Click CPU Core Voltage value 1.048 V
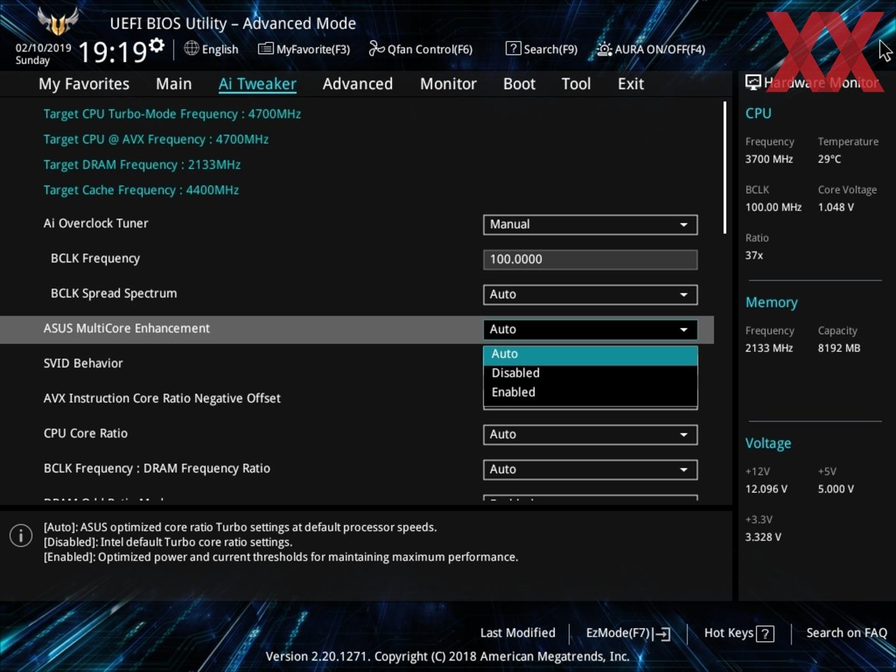896x672 pixels. 836,207
